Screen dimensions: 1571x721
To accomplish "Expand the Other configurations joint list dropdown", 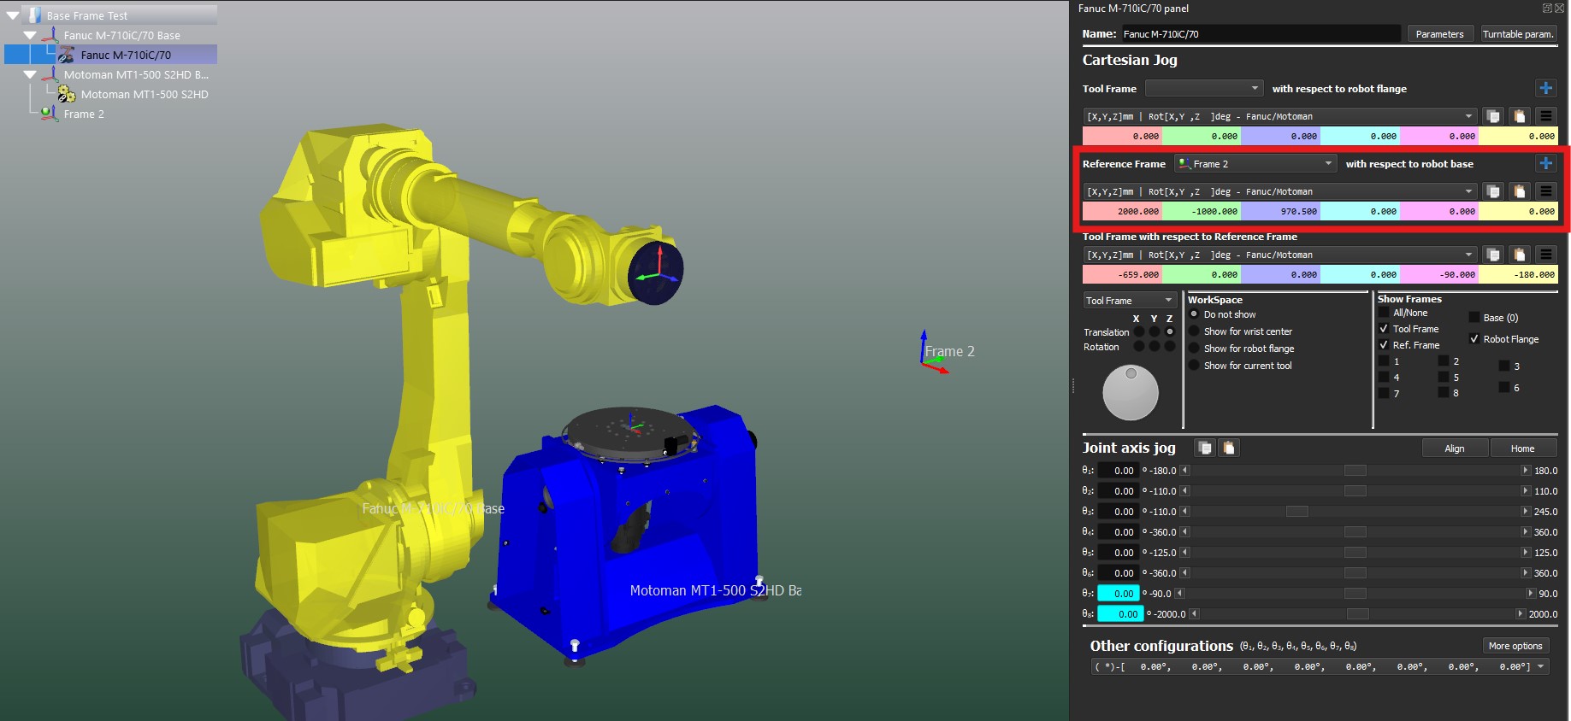I will coord(1541,667).
